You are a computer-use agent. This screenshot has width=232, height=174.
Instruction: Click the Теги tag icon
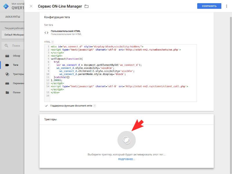coord(7,65)
